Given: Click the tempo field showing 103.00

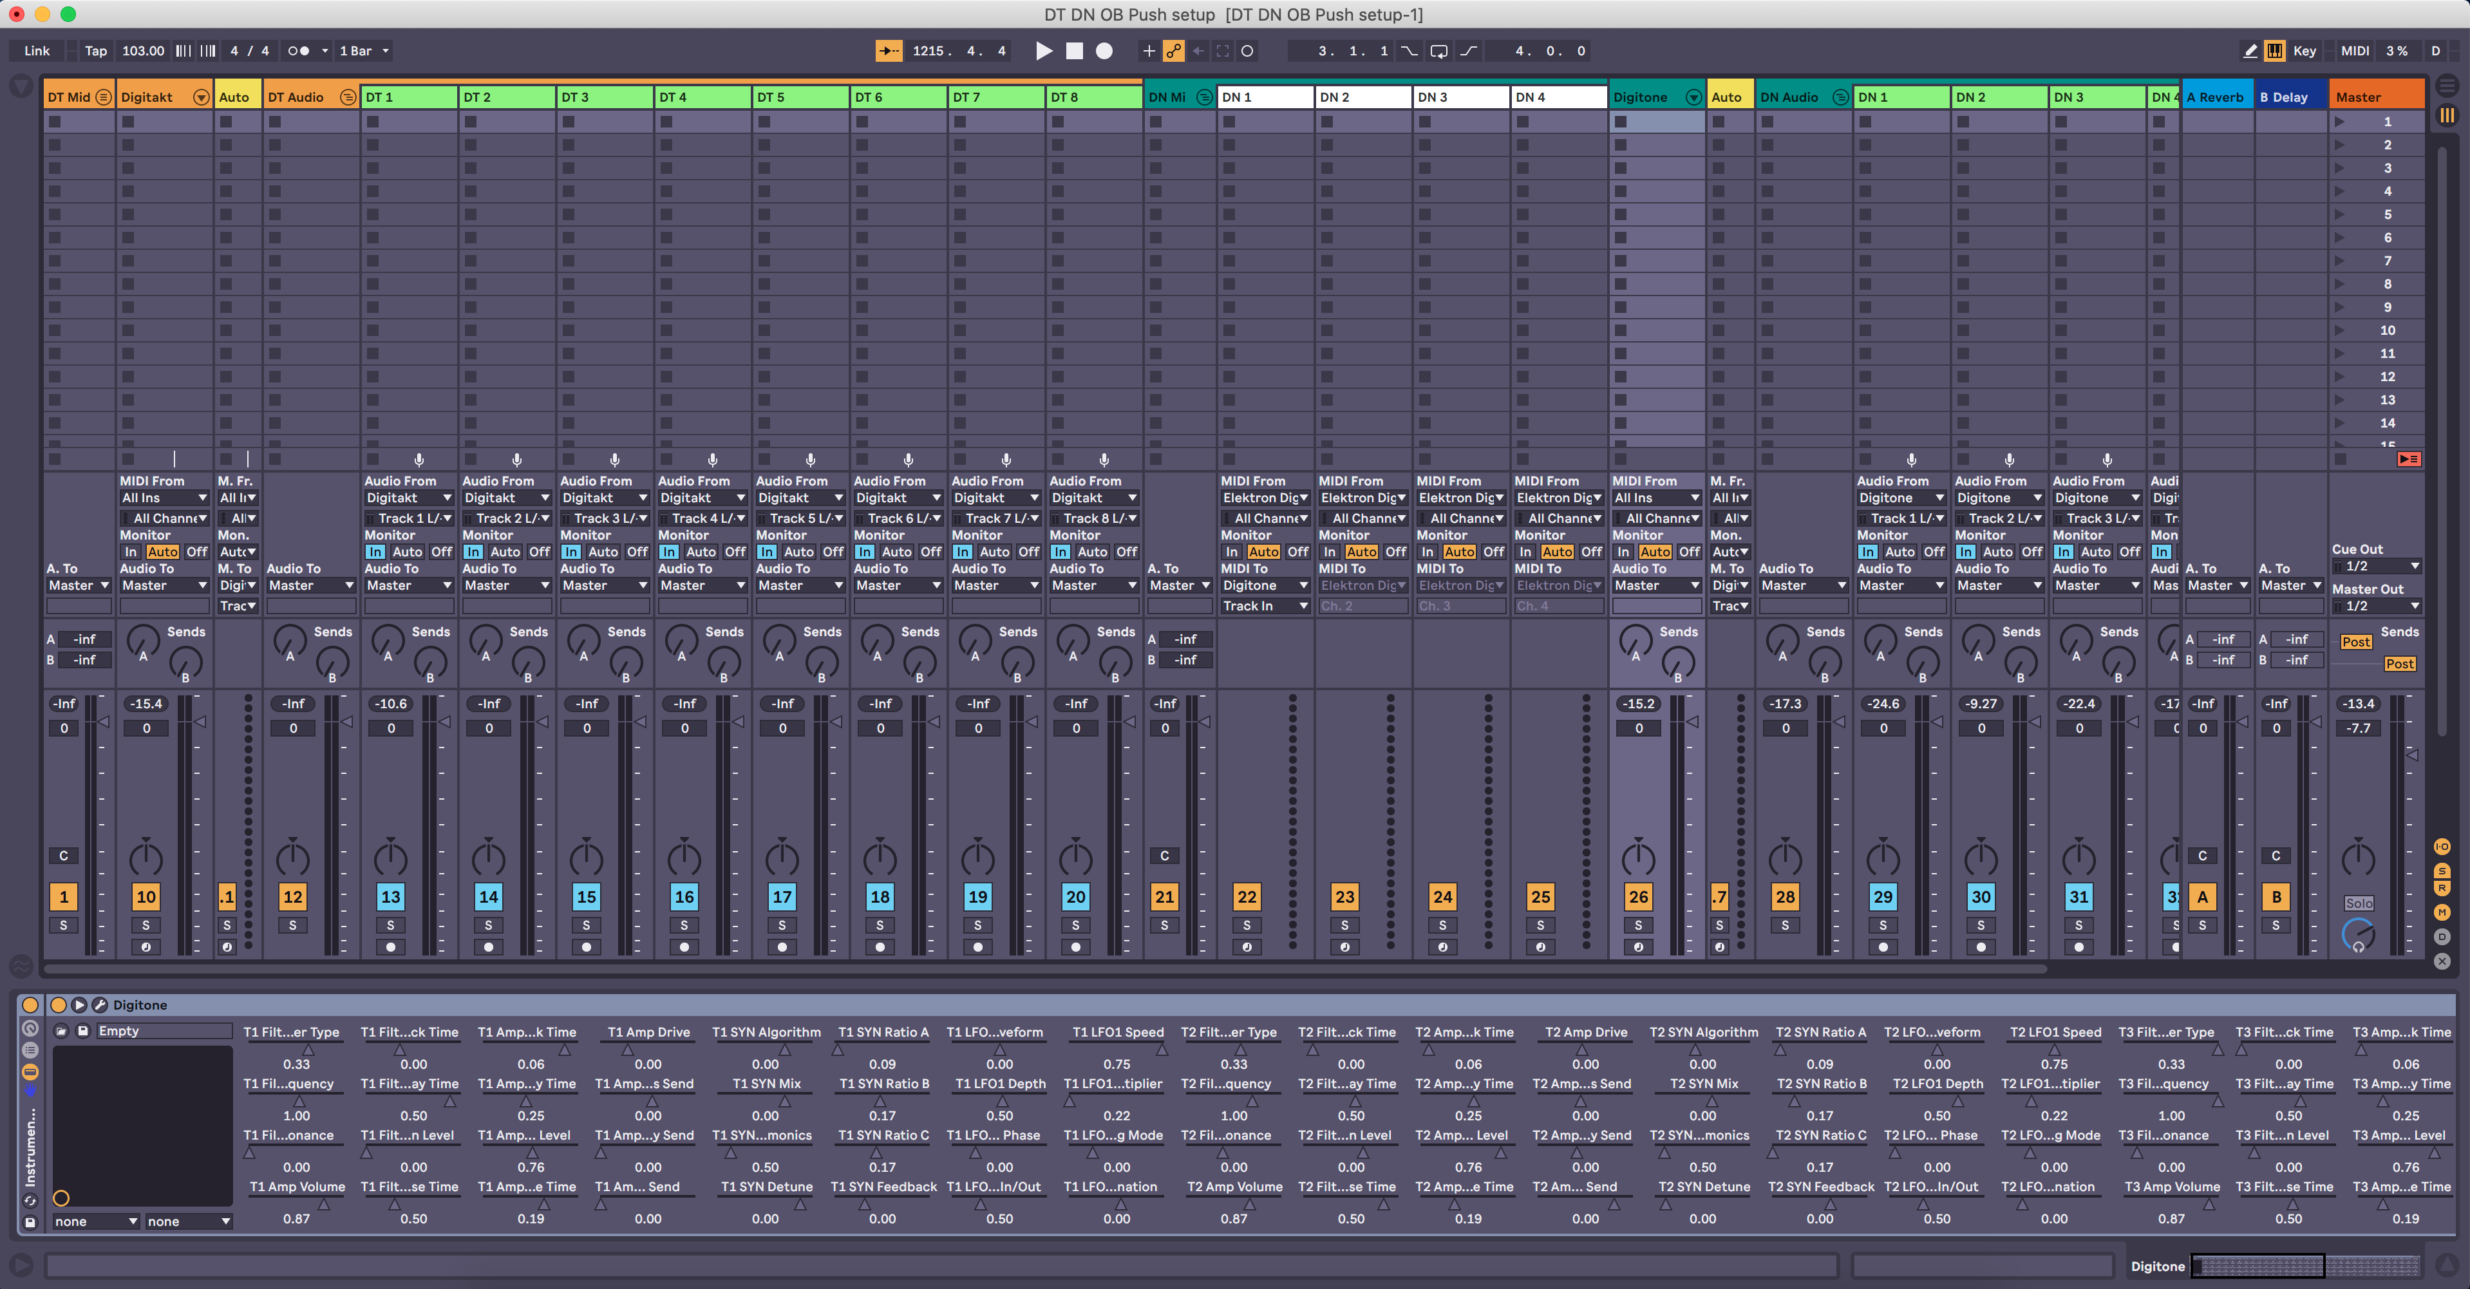Looking at the screenshot, I should [x=143, y=51].
